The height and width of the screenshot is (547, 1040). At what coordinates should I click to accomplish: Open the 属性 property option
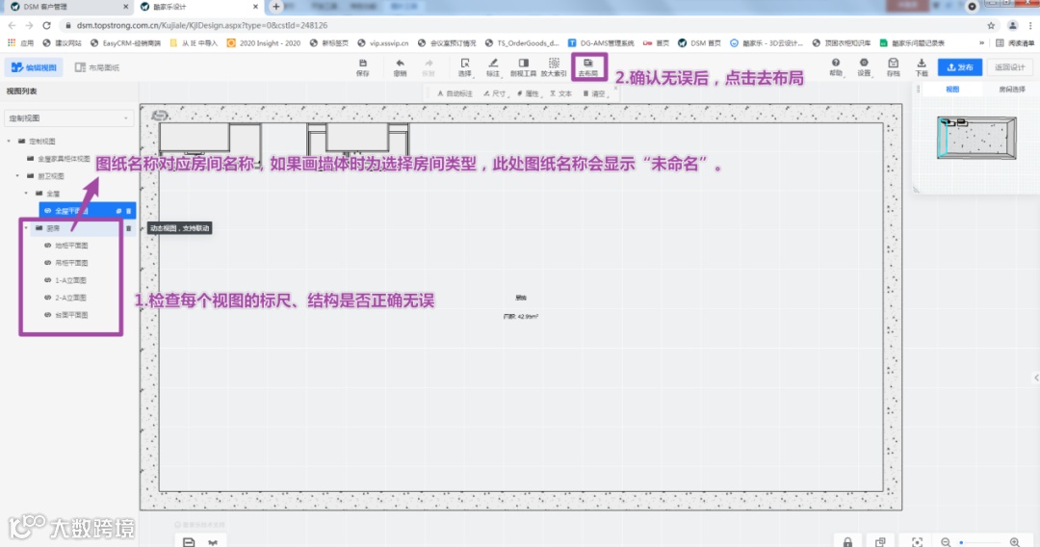coord(528,93)
